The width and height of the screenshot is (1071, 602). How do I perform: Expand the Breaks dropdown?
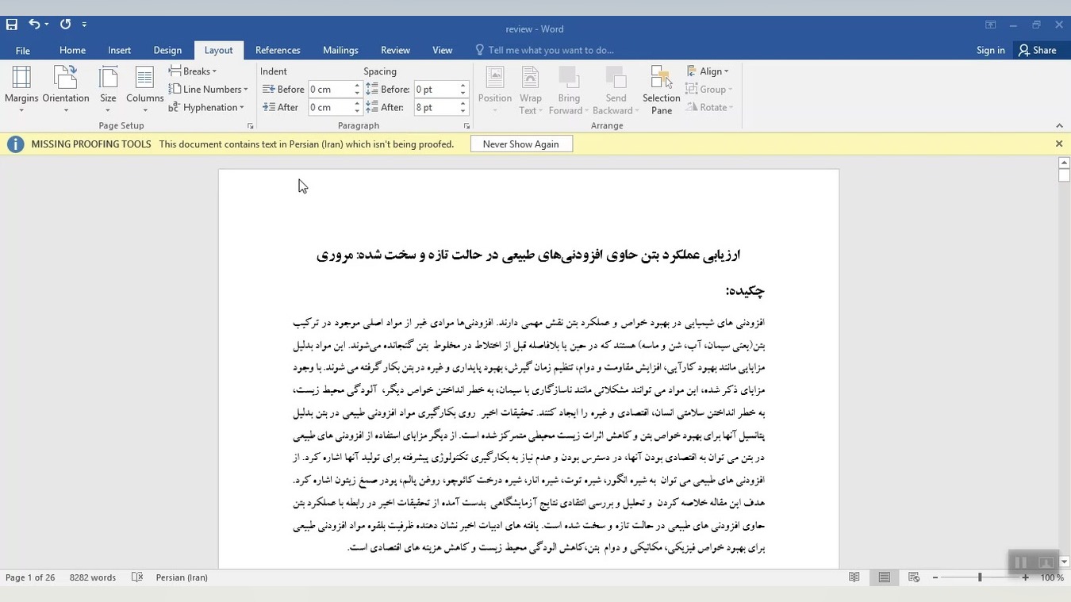point(193,71)
